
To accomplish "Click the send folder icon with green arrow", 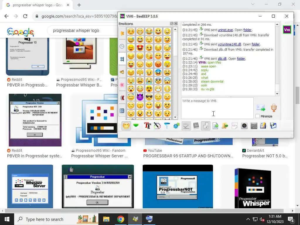I will tap(225, 126).
